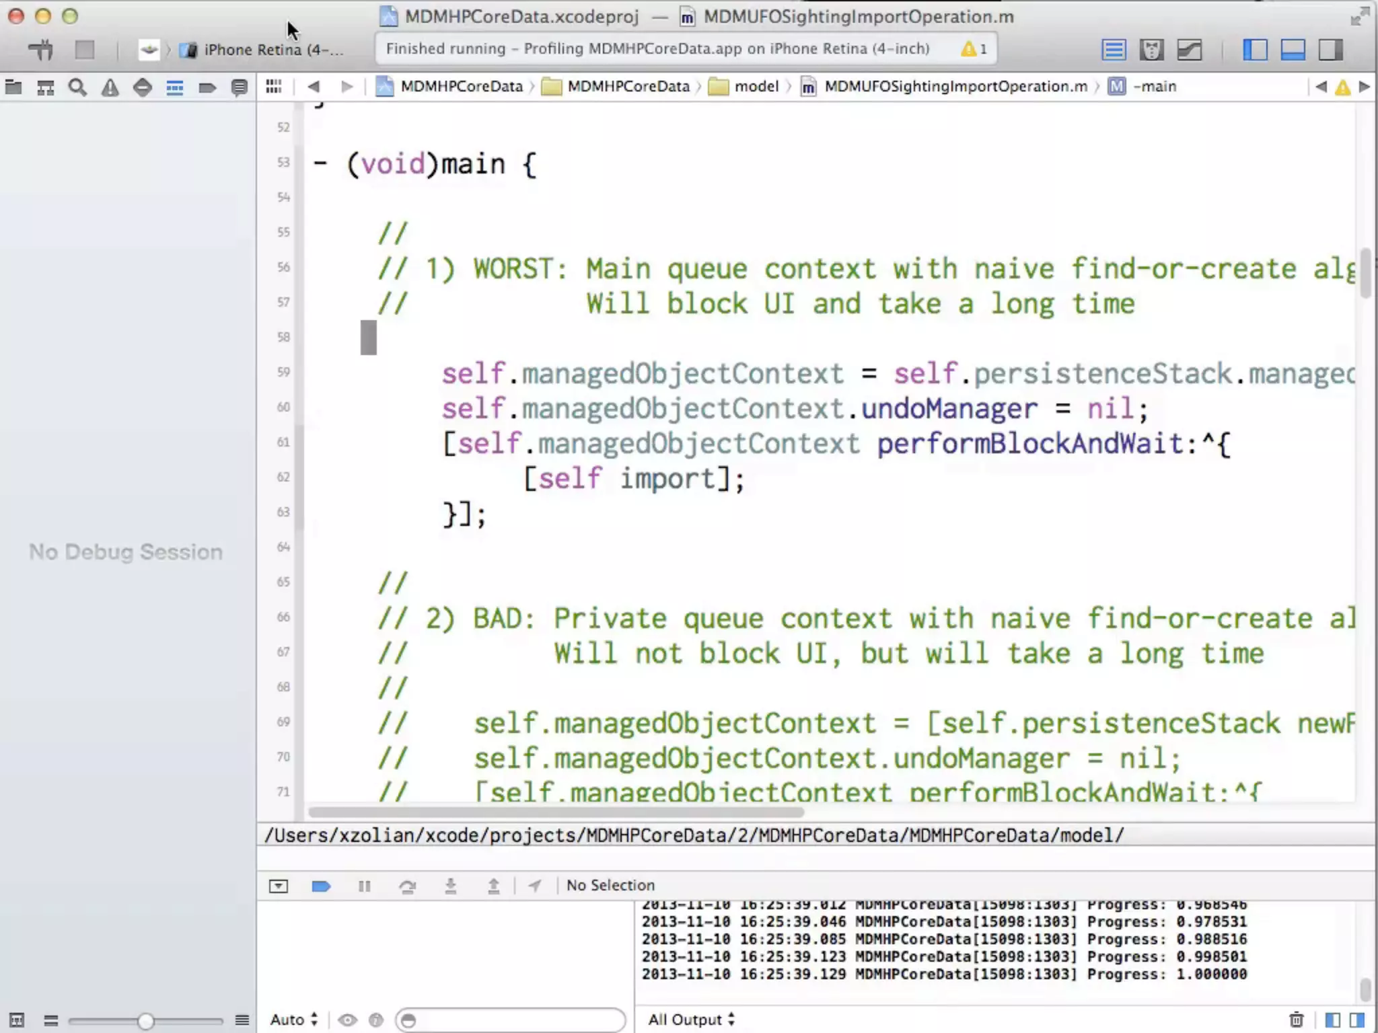Open the Log navigator
The width and height of the screenshot is (1378, 1033).
[x=239, y=87]
